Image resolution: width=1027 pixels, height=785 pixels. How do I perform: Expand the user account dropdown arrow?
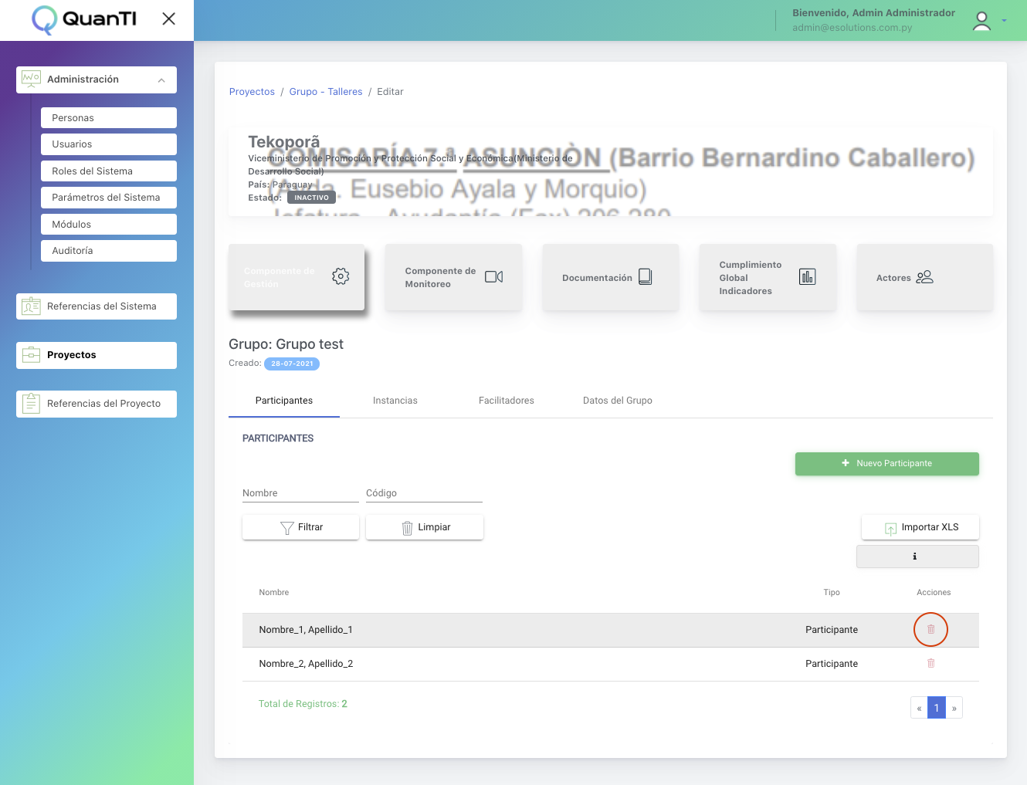point(1004,21)
